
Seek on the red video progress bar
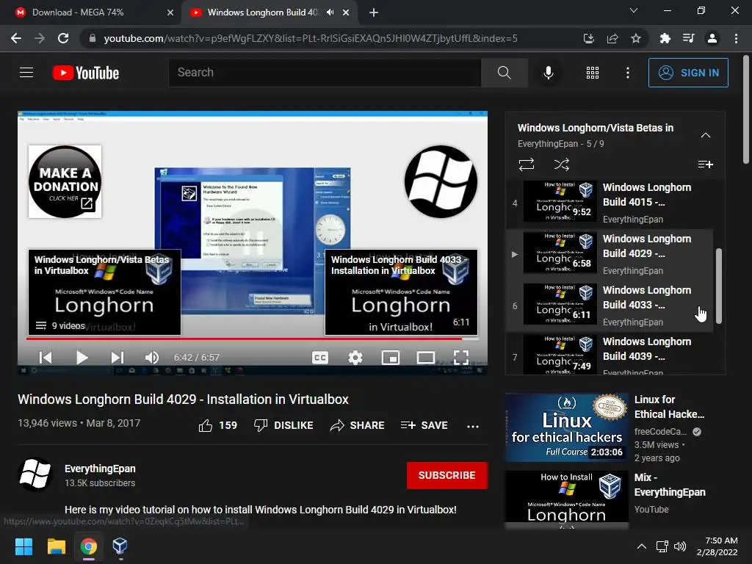tap(253, 339)
